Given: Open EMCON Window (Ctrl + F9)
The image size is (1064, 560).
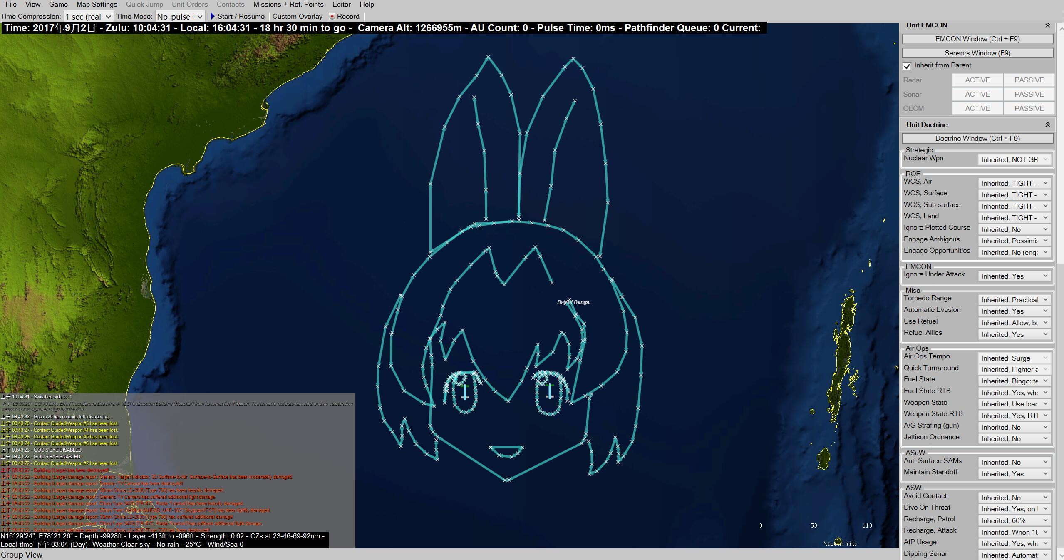Looking at the screenshot, I should pos(977,39).
